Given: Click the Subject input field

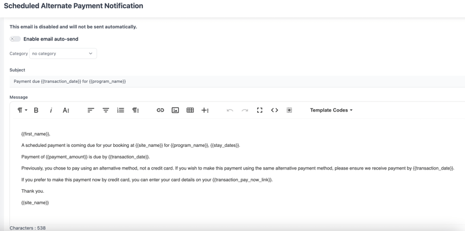Looking at the screenshot, I should [237, 81].
